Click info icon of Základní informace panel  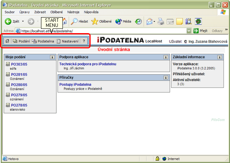pyautogui.click(x=219, y=57)
